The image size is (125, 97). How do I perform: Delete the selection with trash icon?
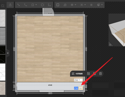(100, 74)
